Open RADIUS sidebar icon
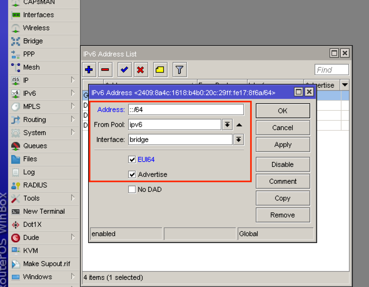 click(x=15, y=185)
